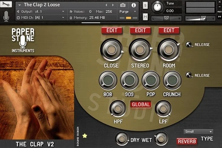Toggle the Solo S button
This screenshot has width=222, height=148.
[x=145, y=5]
